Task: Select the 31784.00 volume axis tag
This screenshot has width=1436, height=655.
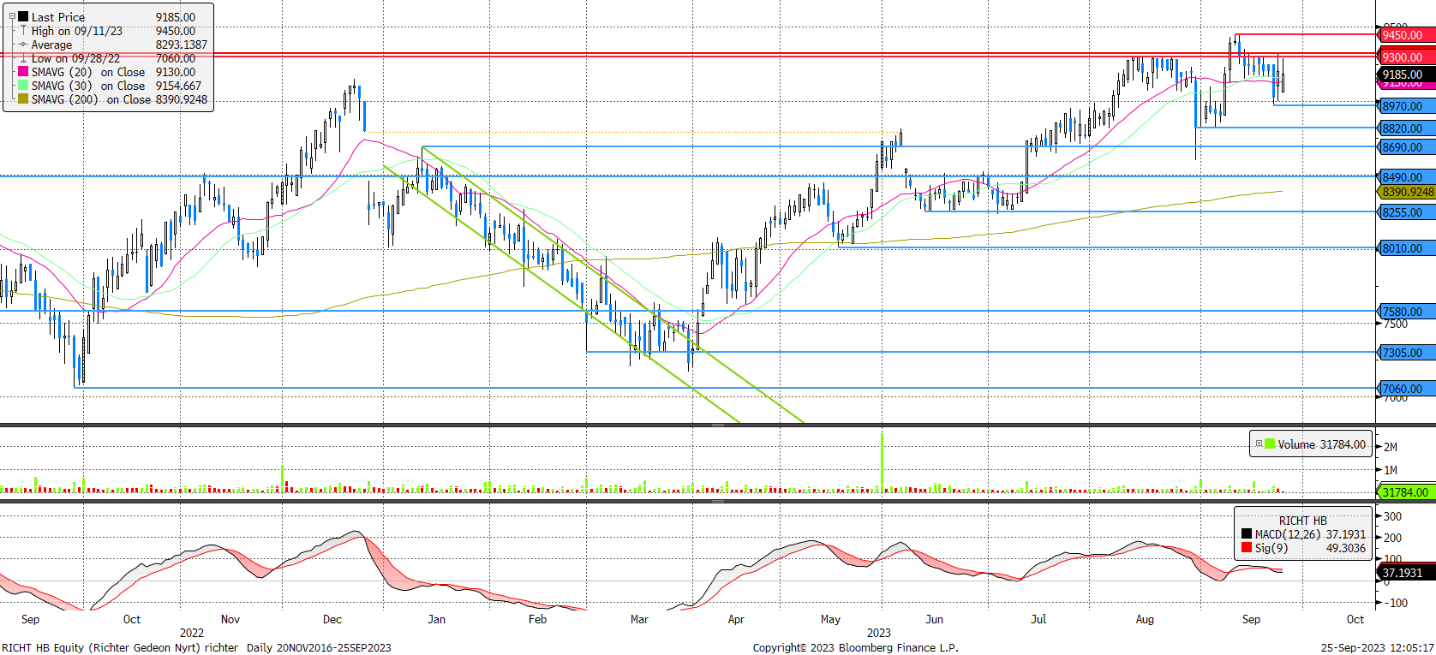Action: point(1406,492)
